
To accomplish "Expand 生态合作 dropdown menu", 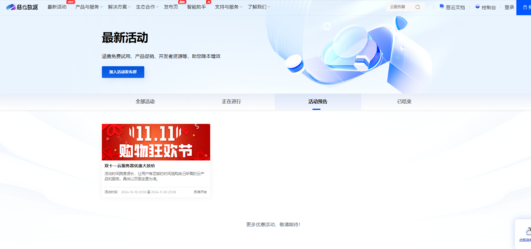I will (147, 7).
